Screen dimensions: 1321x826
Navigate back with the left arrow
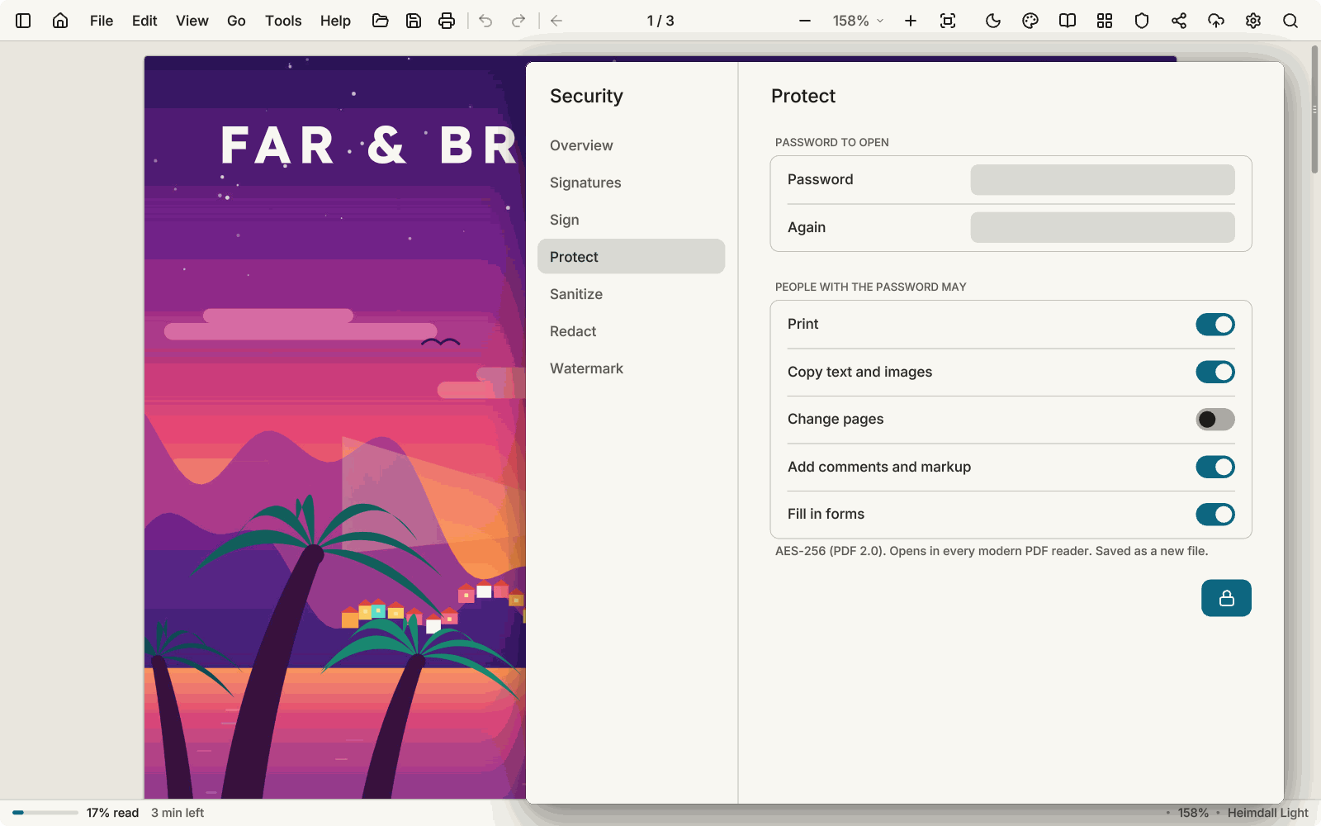pyautogui.click(x=556, y=21)
